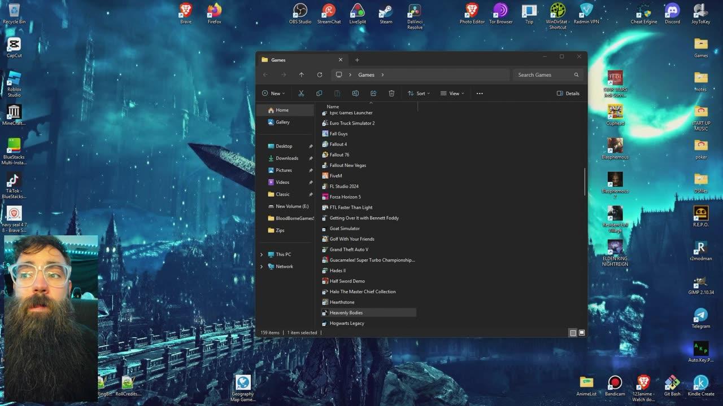Viewport: 723px width, 406px height.
Task: Toggle the Details pane button
Action: [568, 94]
